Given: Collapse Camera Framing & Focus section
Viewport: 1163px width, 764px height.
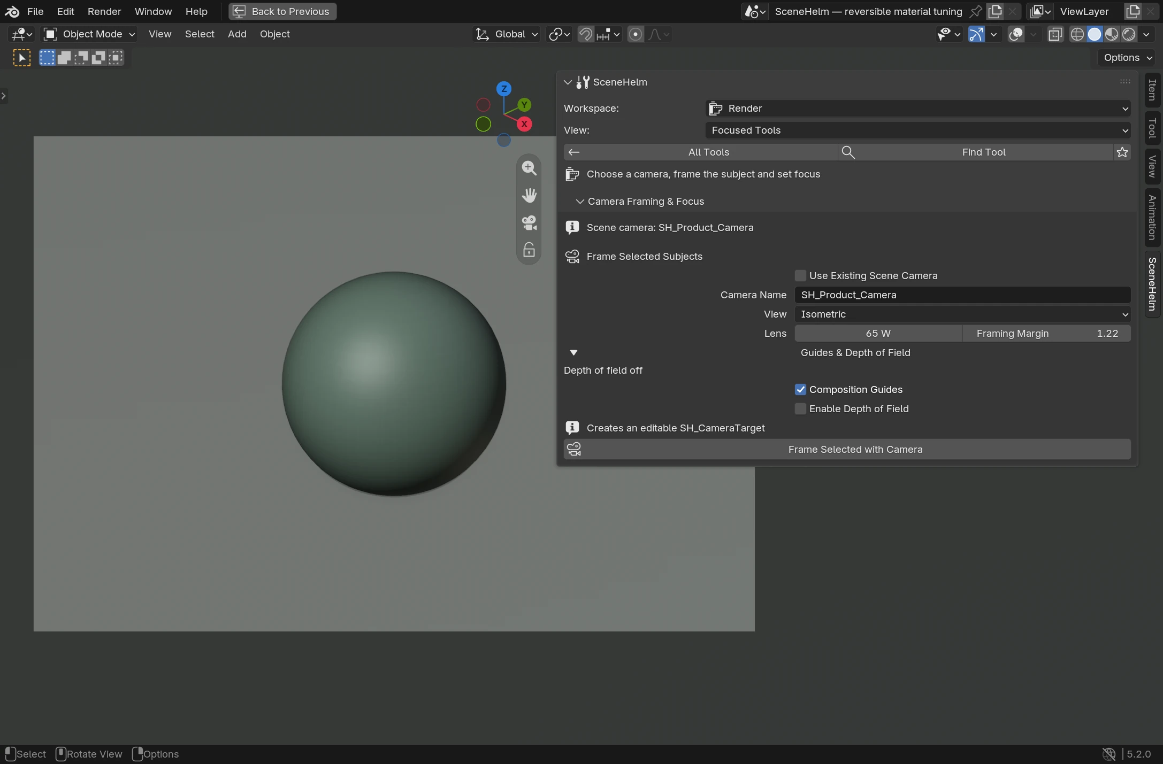Looking at the screenshot, I should (x=580, y=202).
